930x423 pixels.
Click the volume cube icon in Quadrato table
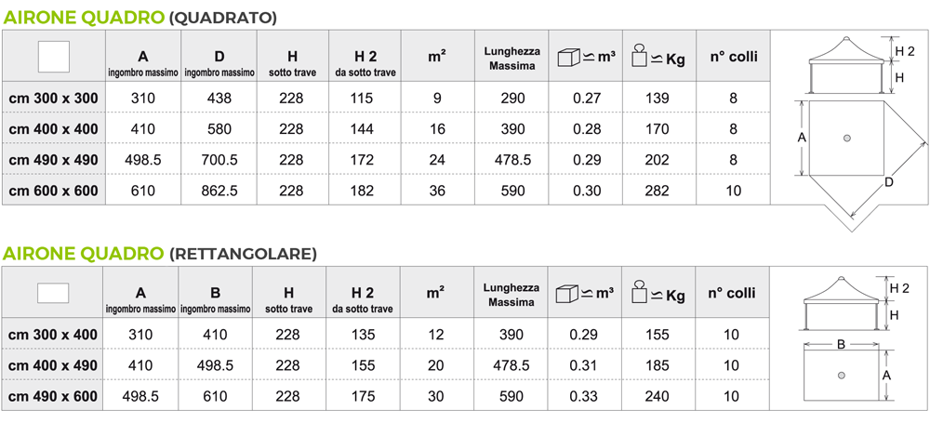click(568, 57)
